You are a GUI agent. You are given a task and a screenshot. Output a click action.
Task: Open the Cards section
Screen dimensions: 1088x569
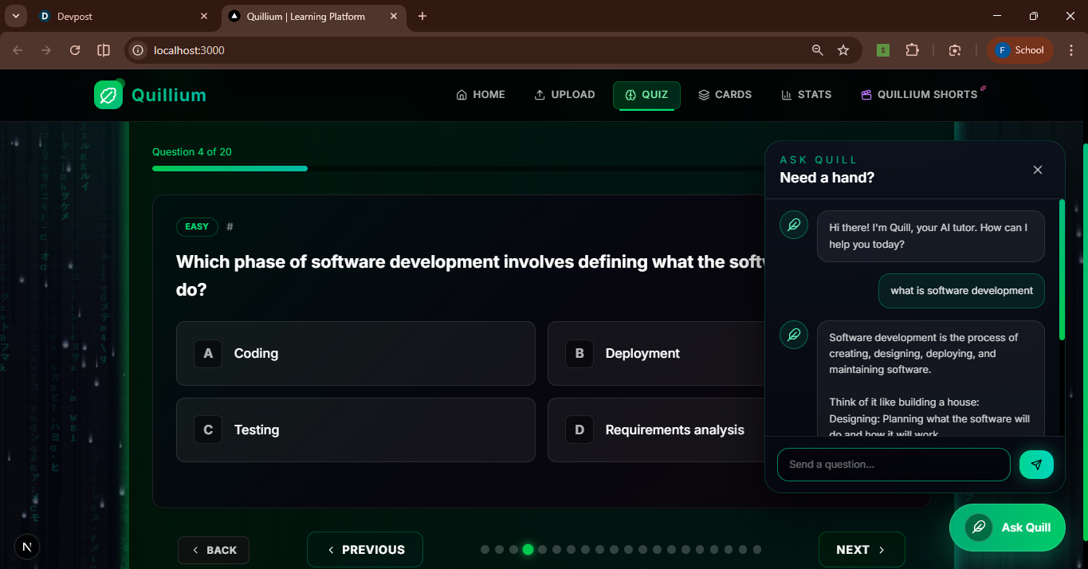tap(725, 95)
